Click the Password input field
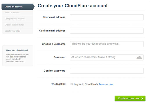 107,57
